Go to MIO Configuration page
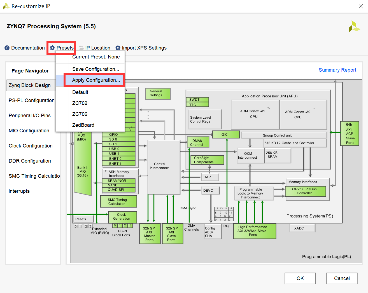 pos(29,131)
